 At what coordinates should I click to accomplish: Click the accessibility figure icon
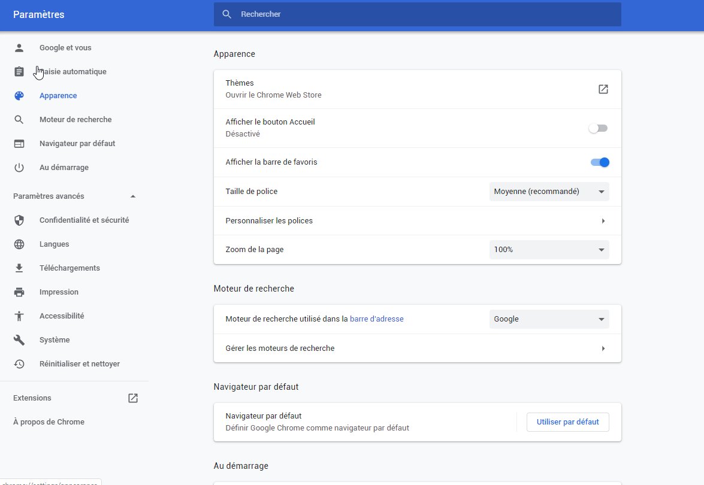pyautogui.click(x=19, y=316)
